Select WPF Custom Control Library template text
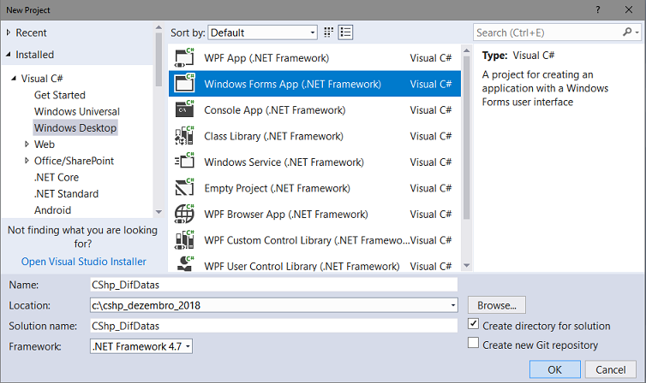Image resolution: width=646 pixels, height=383 pixels. coord(307,240)
